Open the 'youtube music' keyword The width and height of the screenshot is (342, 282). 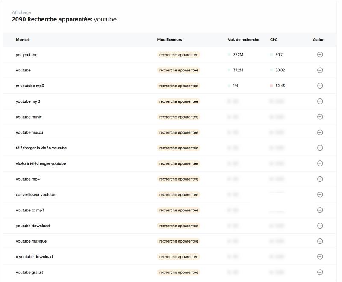tap(29, 117)
